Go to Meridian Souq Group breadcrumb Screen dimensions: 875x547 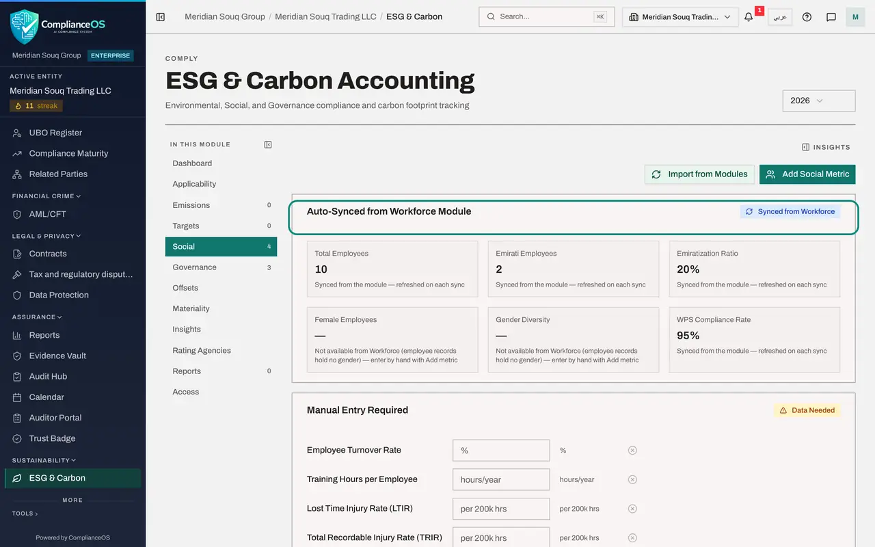[225, 16]
